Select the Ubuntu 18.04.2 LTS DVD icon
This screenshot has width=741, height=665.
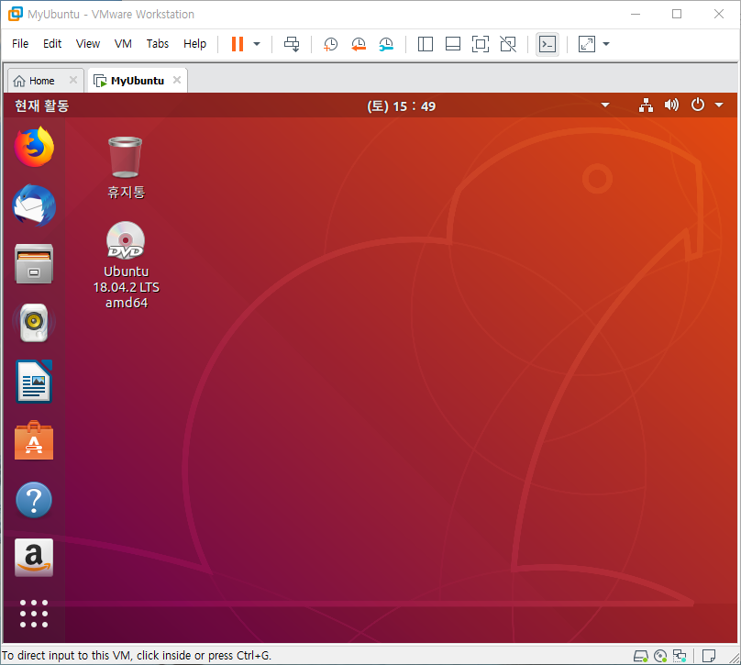(x=127, y=265)
